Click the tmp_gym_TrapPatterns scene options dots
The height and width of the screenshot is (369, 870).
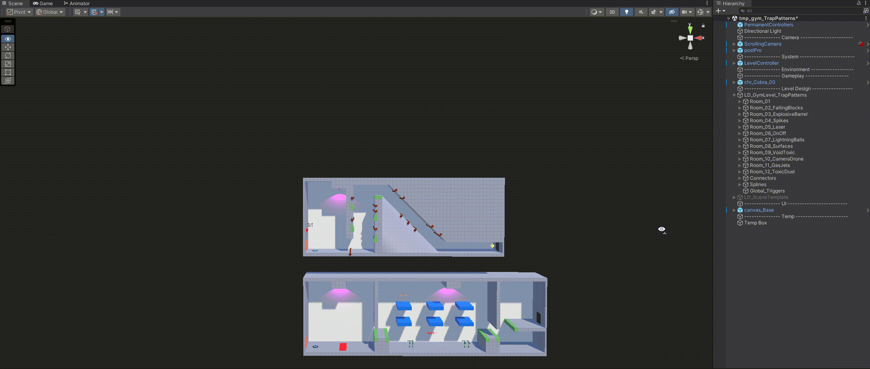(x=866, y=18)
